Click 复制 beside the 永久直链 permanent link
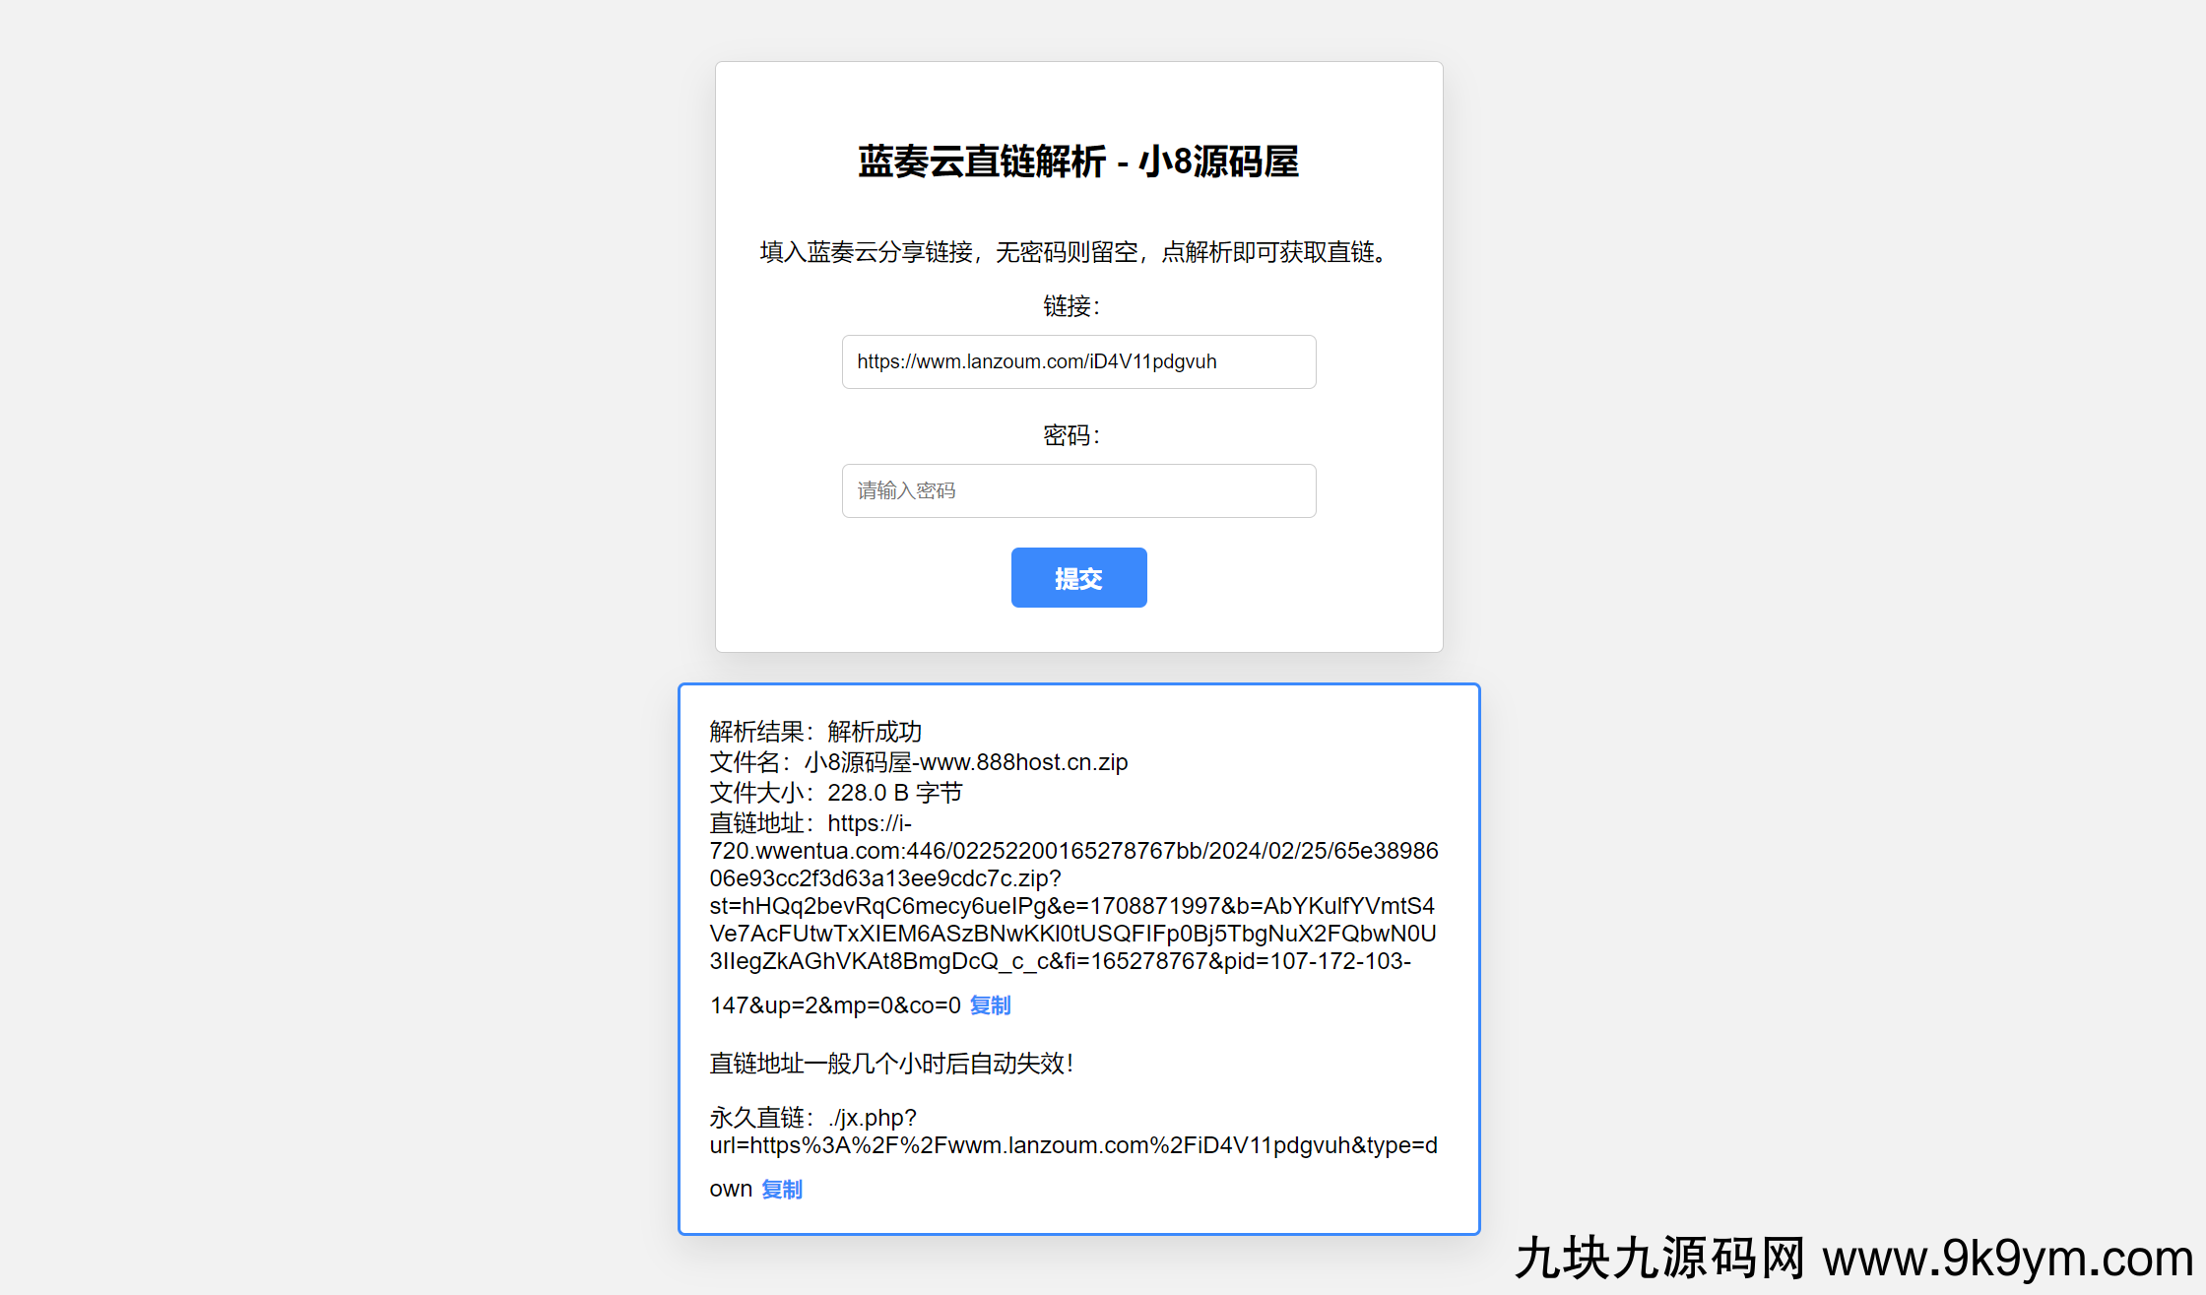This screenshot has height=1295, width=2206. [x=781, y=1189]
